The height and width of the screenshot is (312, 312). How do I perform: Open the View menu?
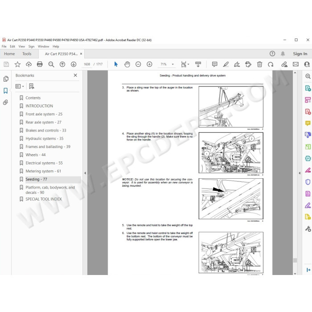(22, 46)
